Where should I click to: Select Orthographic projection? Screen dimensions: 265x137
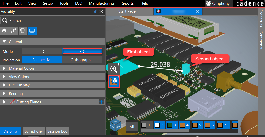coord(82,60)
